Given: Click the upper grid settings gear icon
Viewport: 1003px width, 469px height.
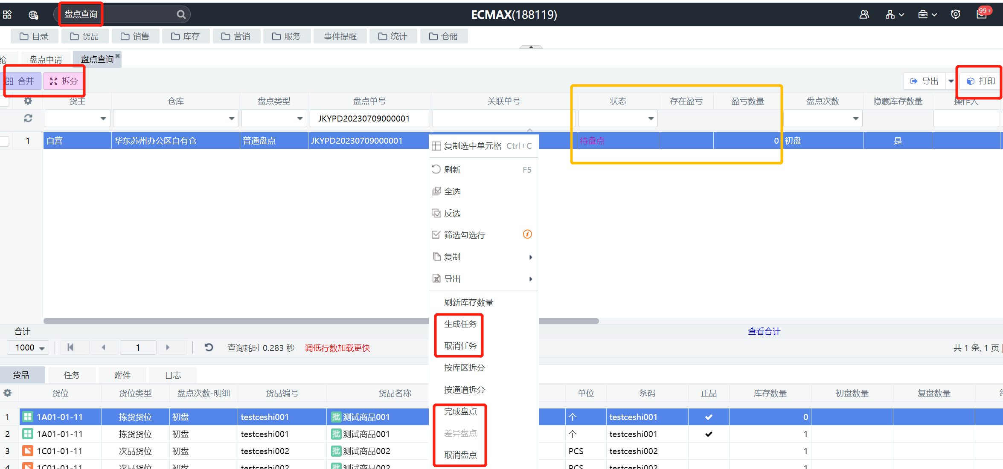Looking at the screenshot, I should [x=28, y=101].
